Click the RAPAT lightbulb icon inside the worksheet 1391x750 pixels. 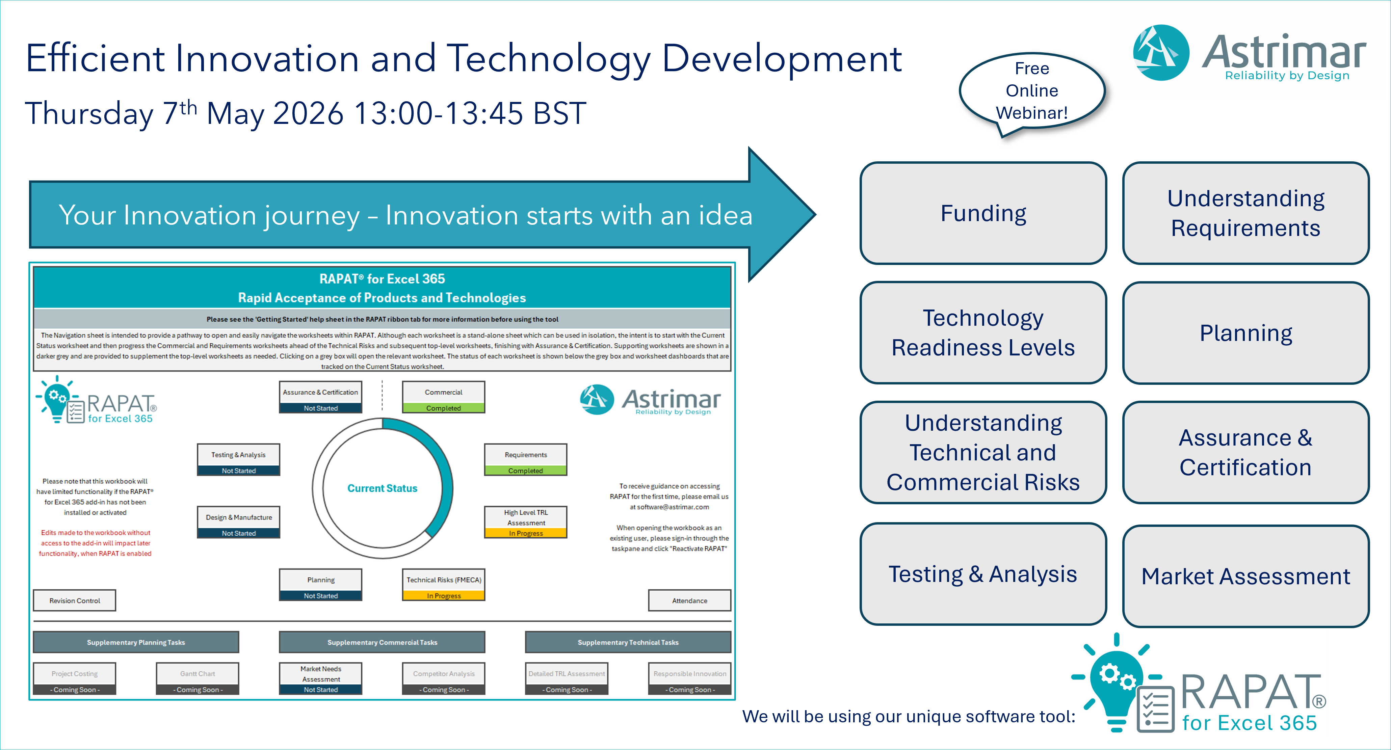[60, 400]
